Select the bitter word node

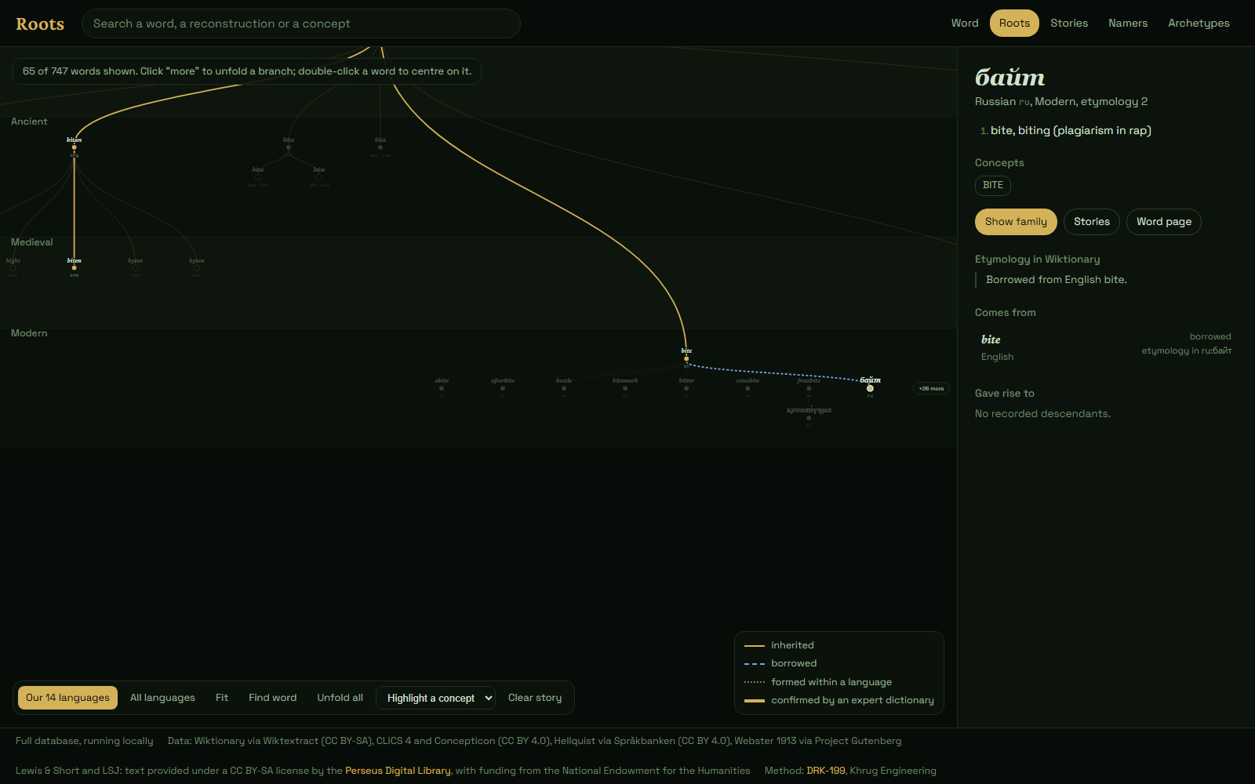[x=686, y=387]
